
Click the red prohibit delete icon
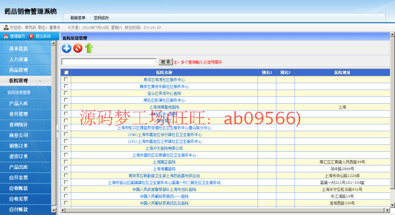78,48
